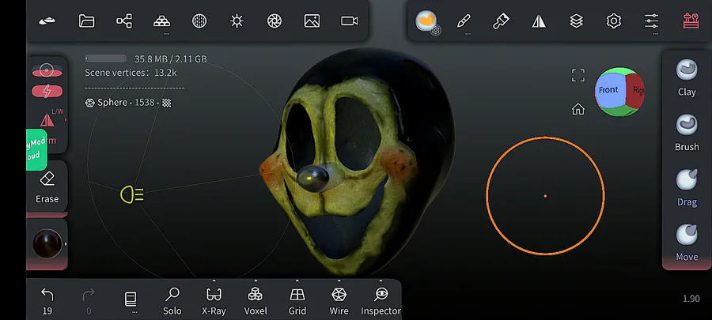Viewport: 712px width, 320px height.
Task: Select the Move tool
Action: [x=687, y=243]
